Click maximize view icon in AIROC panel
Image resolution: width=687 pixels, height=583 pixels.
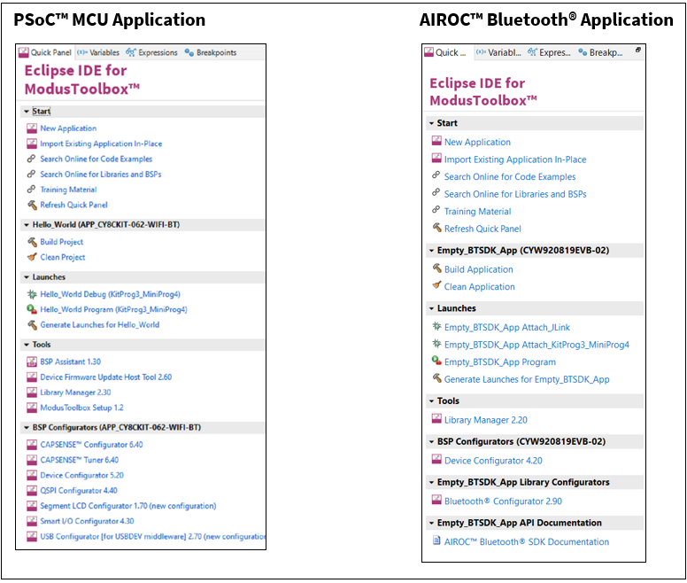[x=638, y=50]
